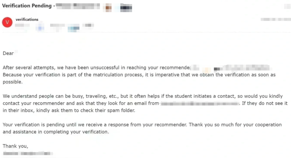Click the Thank you closing line
Viewport: 291px width, 158px height.
16,146
